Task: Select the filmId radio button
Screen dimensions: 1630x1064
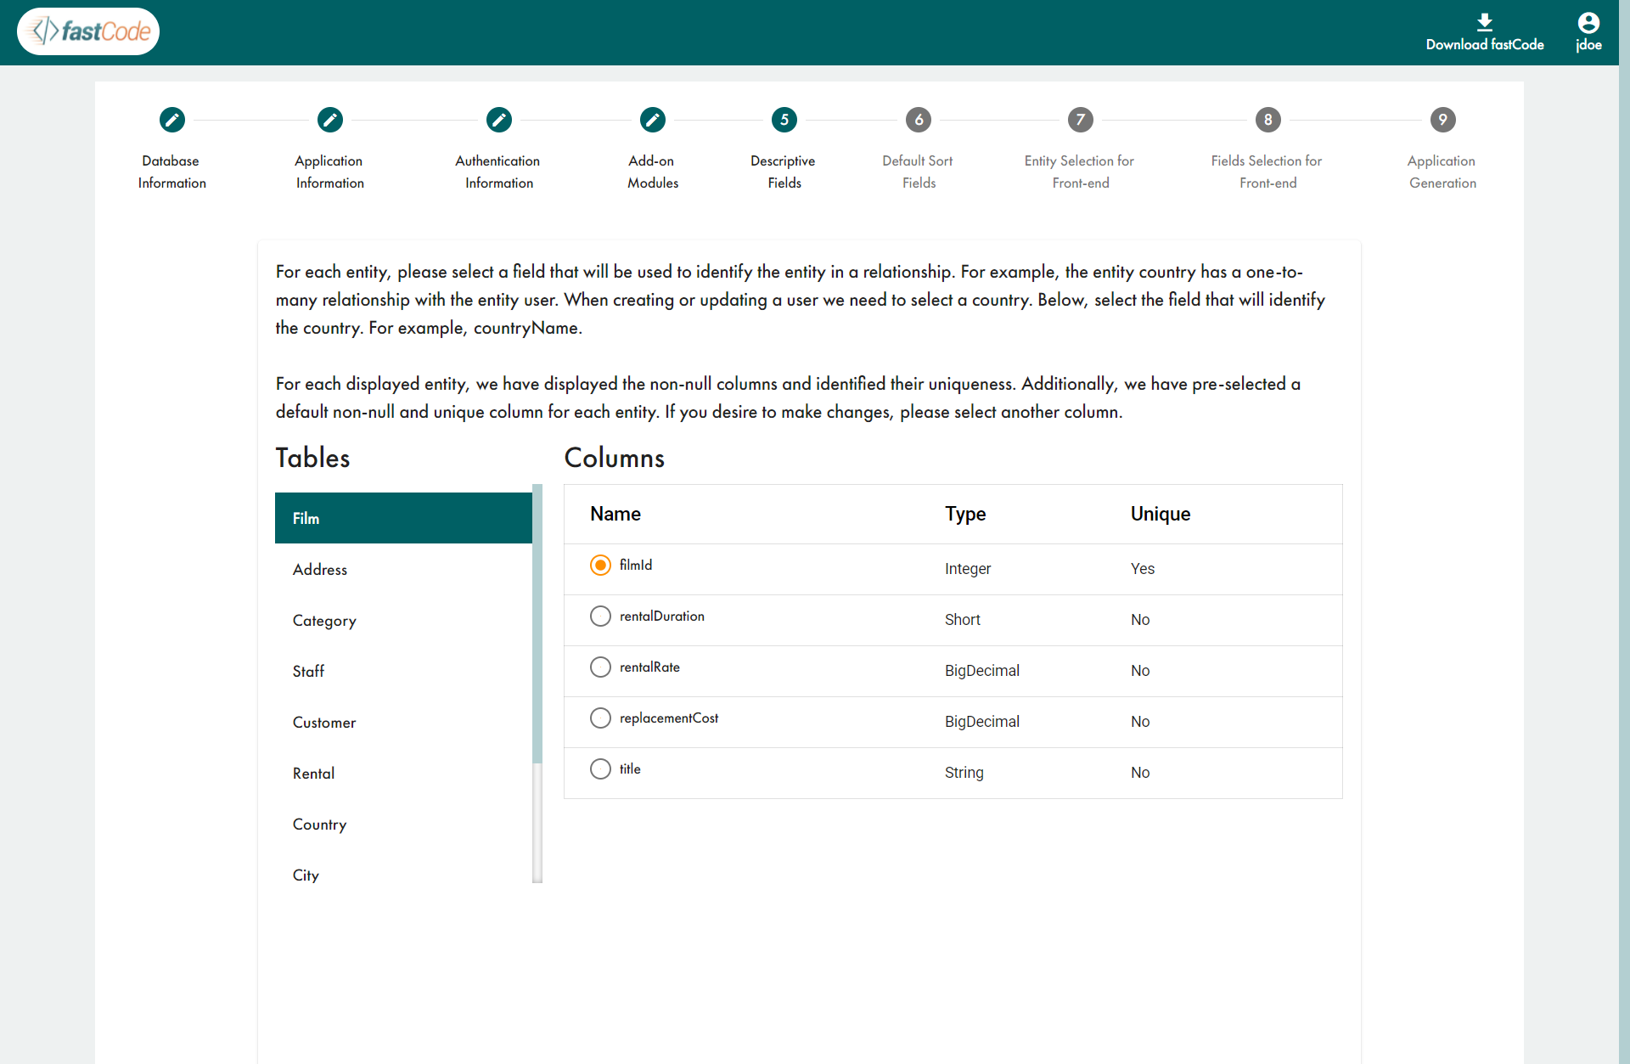Action: (x=600, y=566)
